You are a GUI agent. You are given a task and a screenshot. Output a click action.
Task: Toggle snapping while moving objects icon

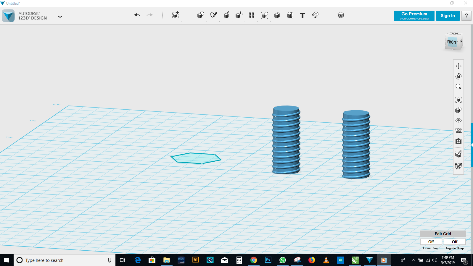[x=458, y=154]
